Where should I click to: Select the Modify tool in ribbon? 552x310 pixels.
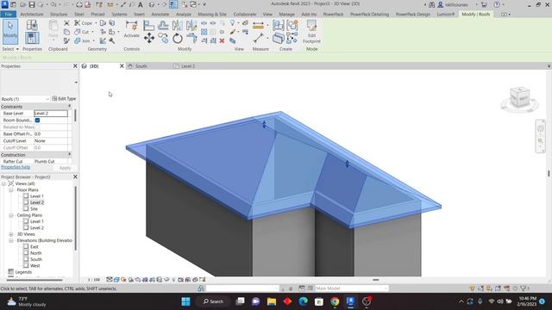pyautogui.click(x=10, y=31)
